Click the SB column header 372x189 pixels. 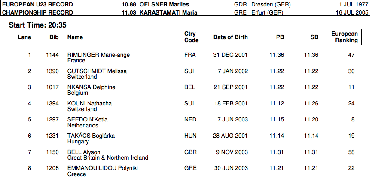(314, 37)
